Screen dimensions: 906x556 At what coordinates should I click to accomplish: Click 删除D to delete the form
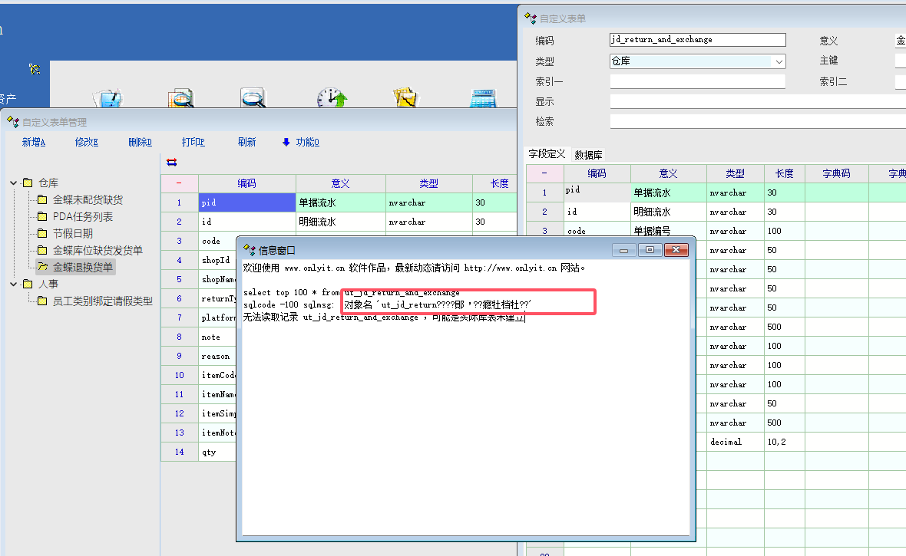pos(140,142)
